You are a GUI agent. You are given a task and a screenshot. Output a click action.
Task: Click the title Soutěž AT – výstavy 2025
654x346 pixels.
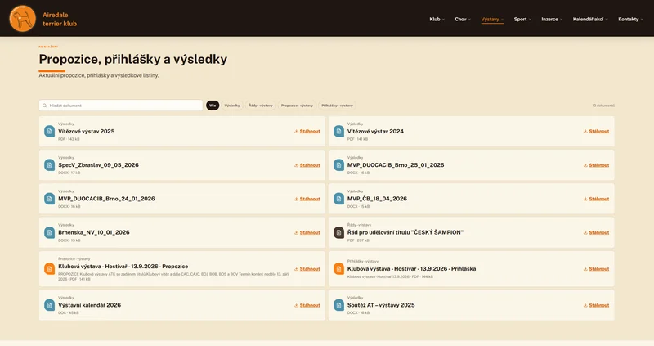[x=381, y=305]
